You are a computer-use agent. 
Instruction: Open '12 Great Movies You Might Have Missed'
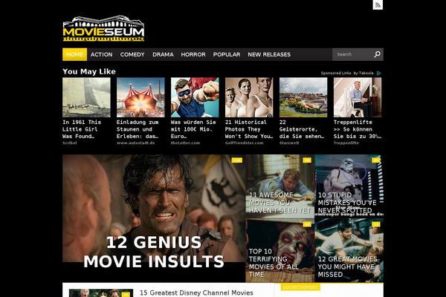(x=349, y=250)
